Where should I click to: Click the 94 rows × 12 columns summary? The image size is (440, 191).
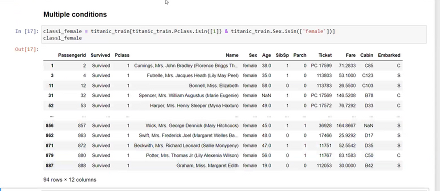pos(70,179)
